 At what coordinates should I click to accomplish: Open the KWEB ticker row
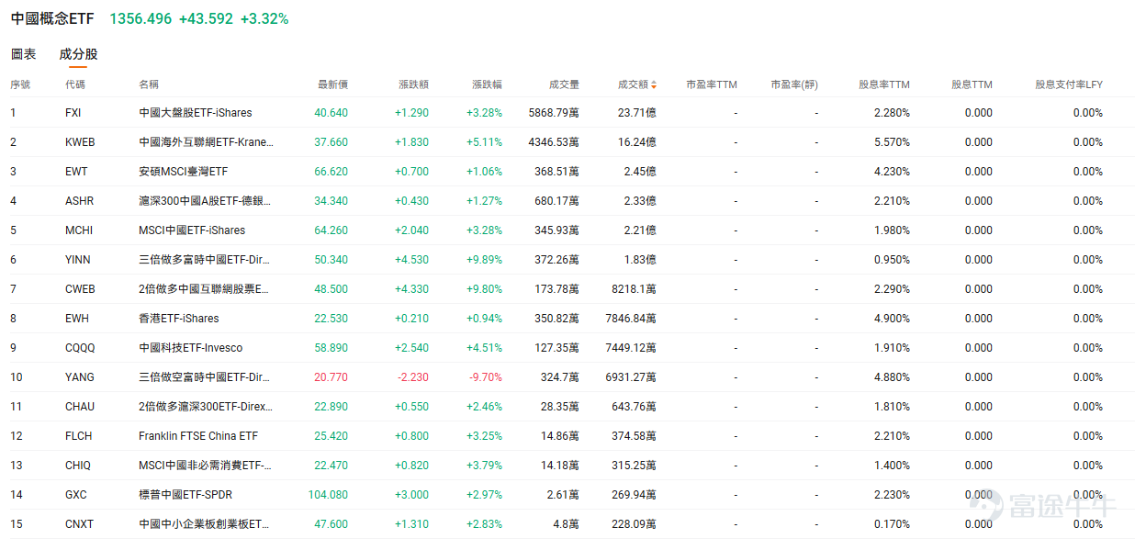[x=567, y=142]
